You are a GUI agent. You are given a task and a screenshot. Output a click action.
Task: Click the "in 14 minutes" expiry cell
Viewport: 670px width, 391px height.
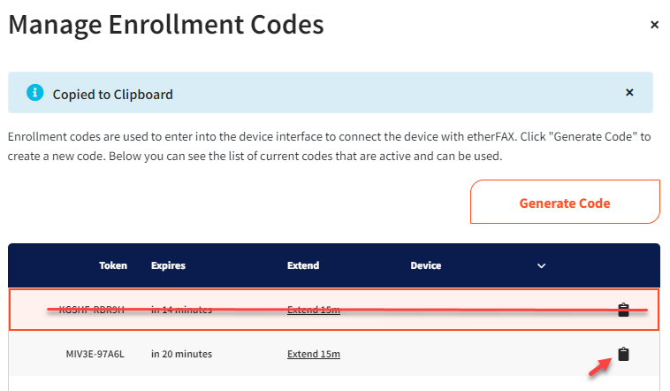tap(181, 310)
